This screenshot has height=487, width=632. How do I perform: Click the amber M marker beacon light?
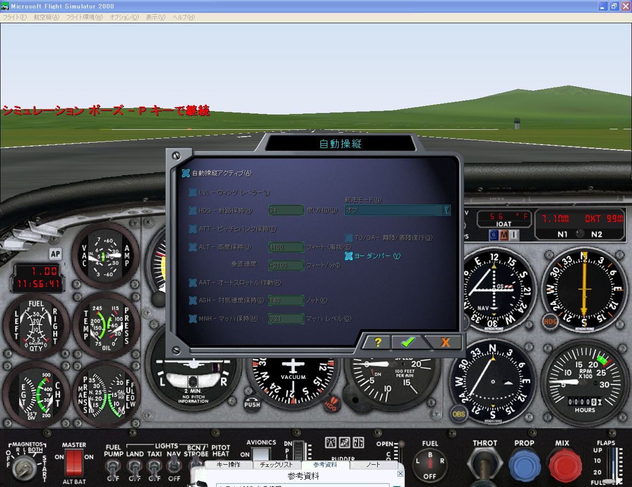(504, 235)
